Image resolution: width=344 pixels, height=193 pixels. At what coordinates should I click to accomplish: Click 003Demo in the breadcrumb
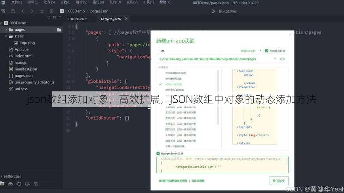click(x=76, y=11)
